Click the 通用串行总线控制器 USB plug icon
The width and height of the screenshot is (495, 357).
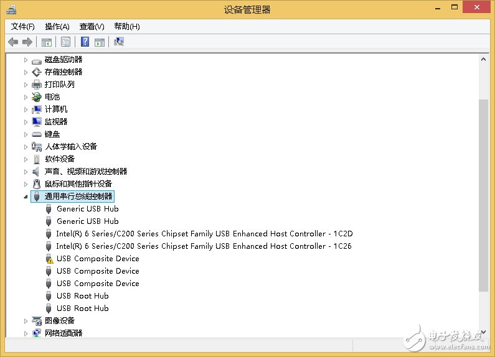point(37,197)
